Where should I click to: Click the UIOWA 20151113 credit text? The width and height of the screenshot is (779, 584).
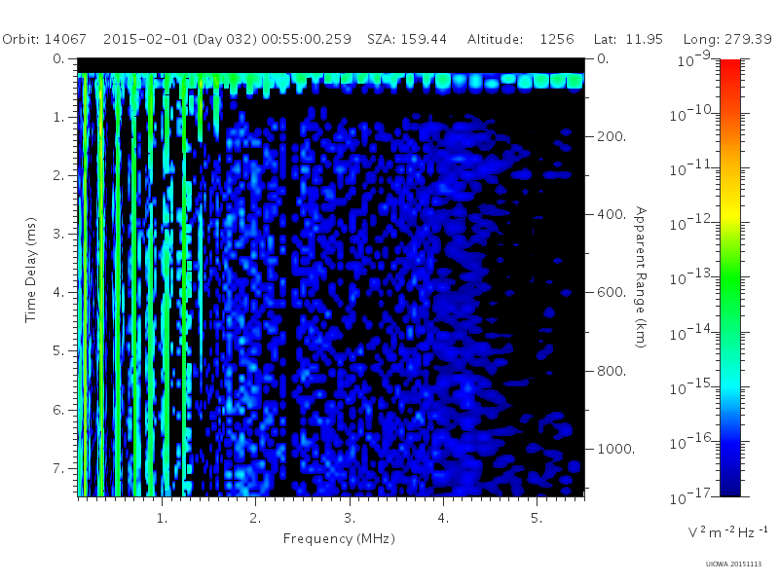click(x=733, y=565)
